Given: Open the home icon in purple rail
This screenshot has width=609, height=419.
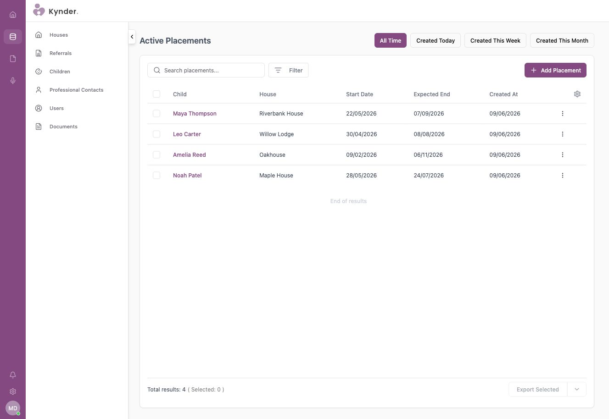Looking at the screenshot, I should click(13, 15).
